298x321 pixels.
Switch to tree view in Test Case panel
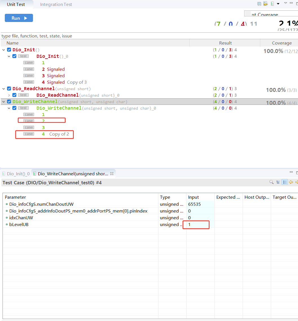[x=278, y=182]
